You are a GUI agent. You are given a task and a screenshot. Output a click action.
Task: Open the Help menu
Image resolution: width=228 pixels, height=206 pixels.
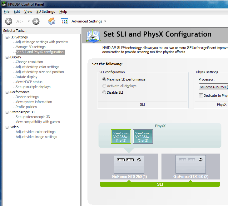pyautogui.click(x=63, y=12)
